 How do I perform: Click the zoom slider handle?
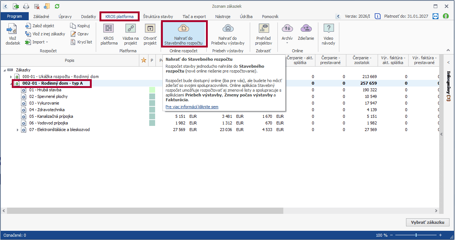[416, 235]
